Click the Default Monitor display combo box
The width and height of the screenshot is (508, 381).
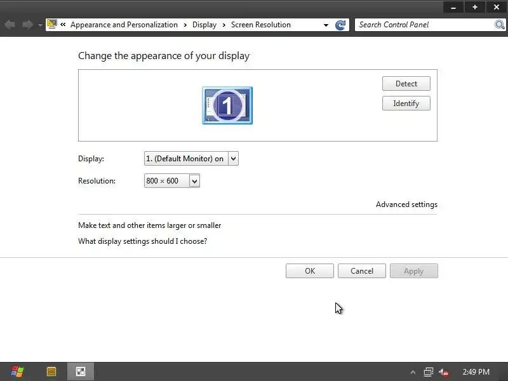click(191, 158)
